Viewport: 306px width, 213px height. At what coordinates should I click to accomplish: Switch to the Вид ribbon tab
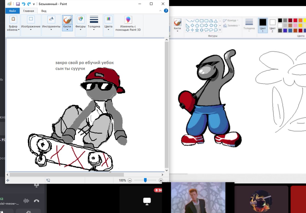click(x=44, y=11)
